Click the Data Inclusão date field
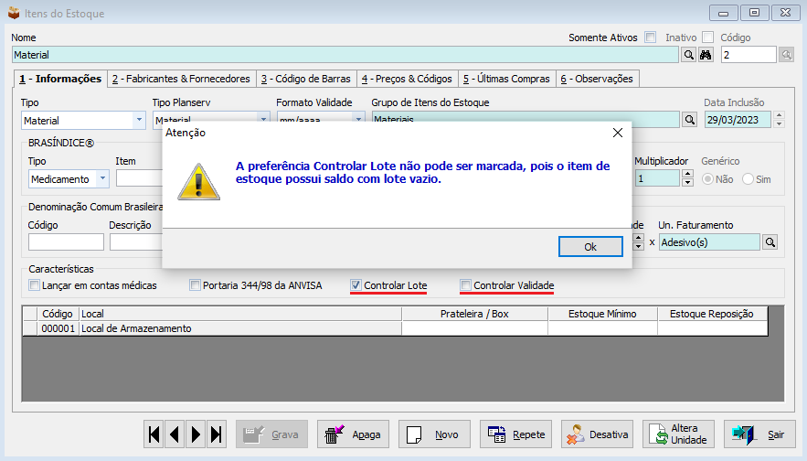Image resolution: width=807 pixels, height=461 pixels. pyautogui.click(x=738, y=120)
